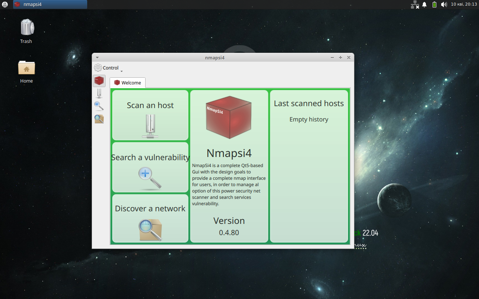Click the Scan an host tile

[x=150, y=115]
